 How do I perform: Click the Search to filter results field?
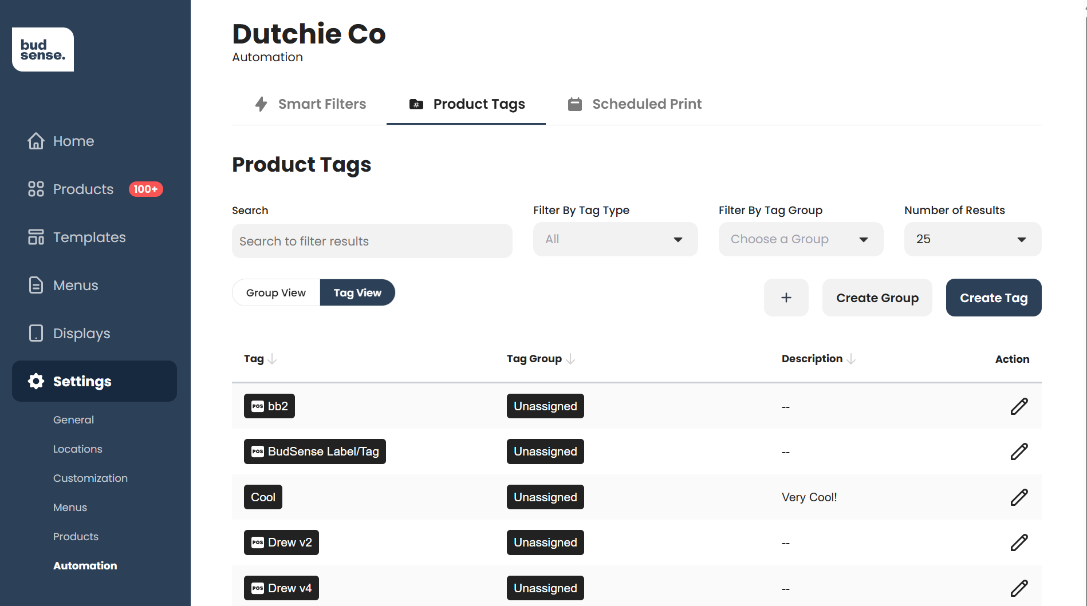(x=372, y=241)
